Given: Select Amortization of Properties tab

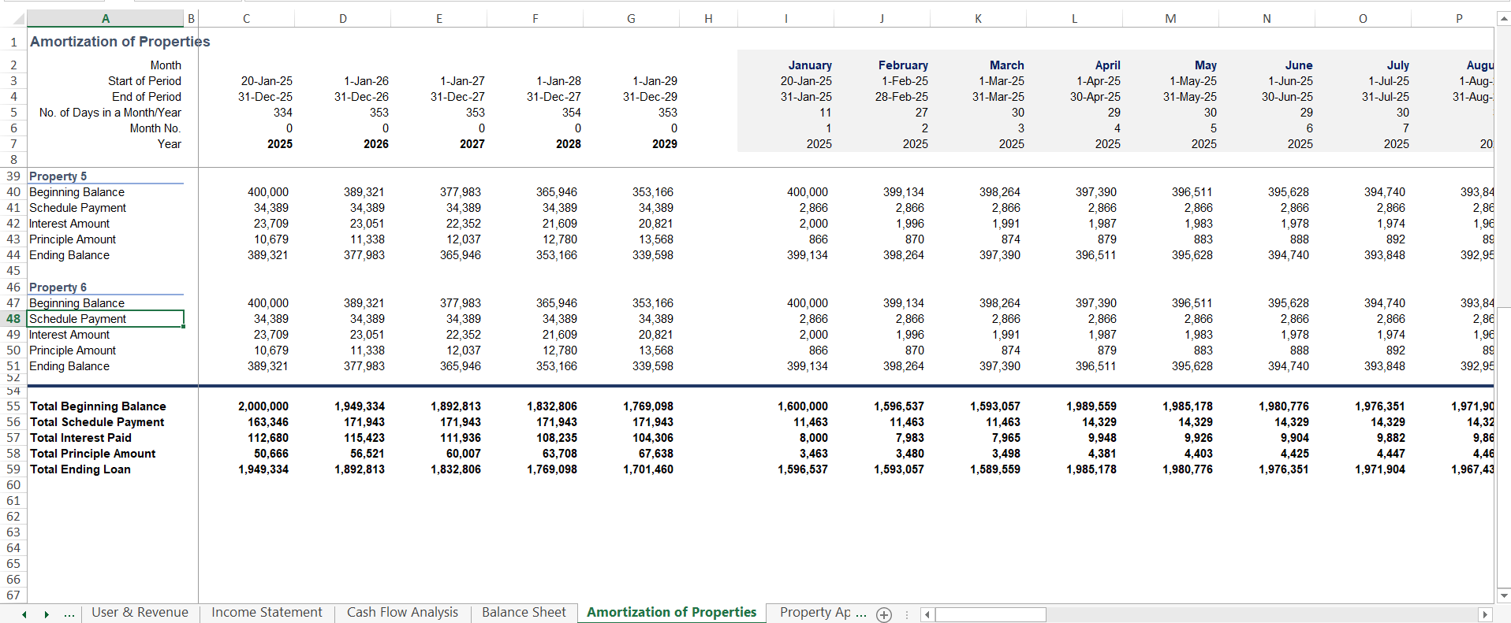Looking at the screenshot, I should tap(671, 613).
